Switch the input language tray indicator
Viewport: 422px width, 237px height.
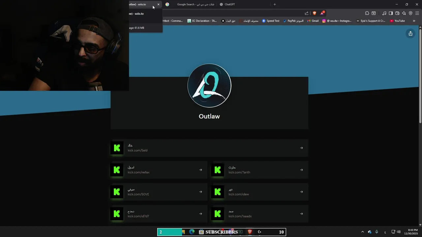coord(385,232)
